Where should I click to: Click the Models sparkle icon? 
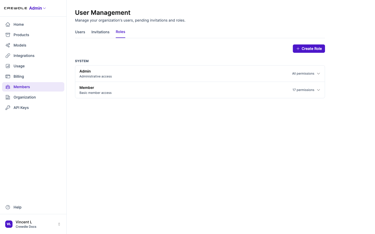coord(8,45)
